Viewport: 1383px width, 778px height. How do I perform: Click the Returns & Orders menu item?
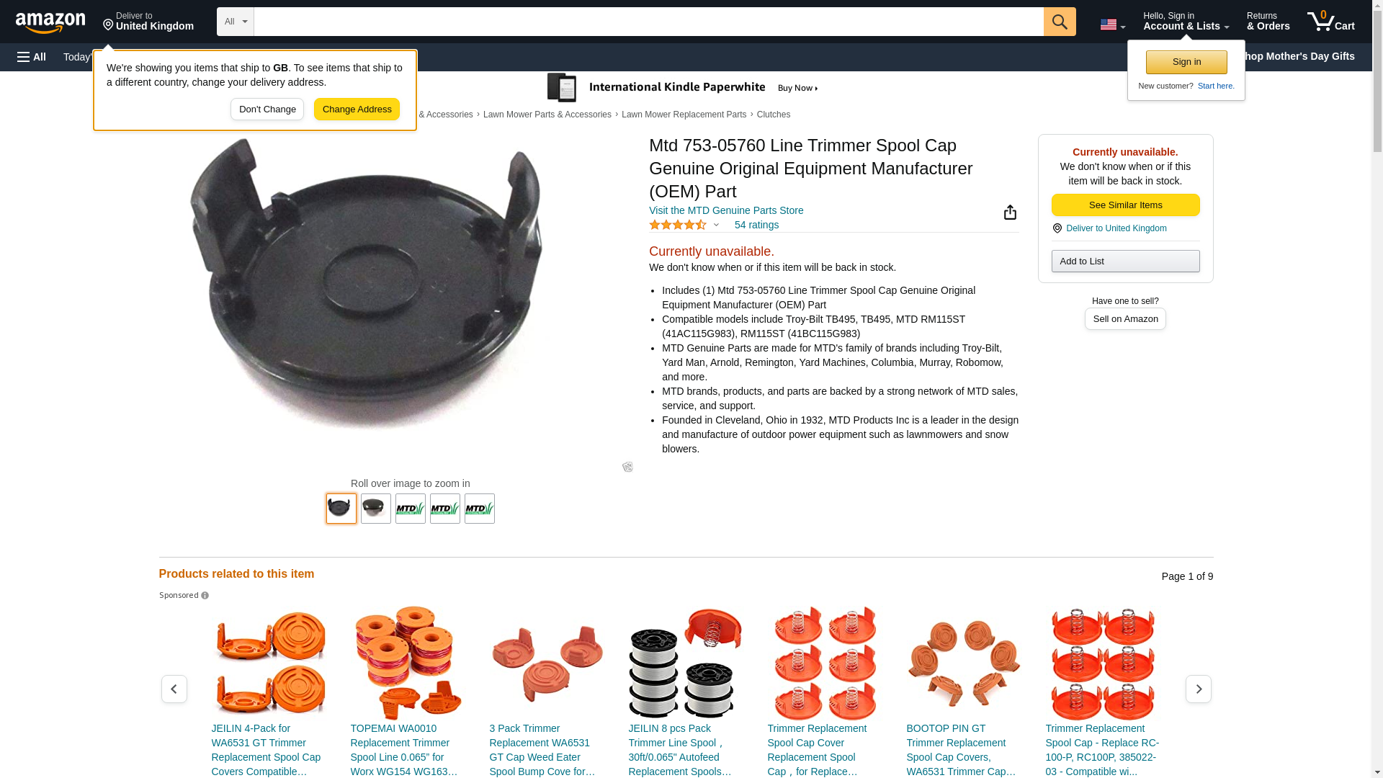coord(1268,22)
